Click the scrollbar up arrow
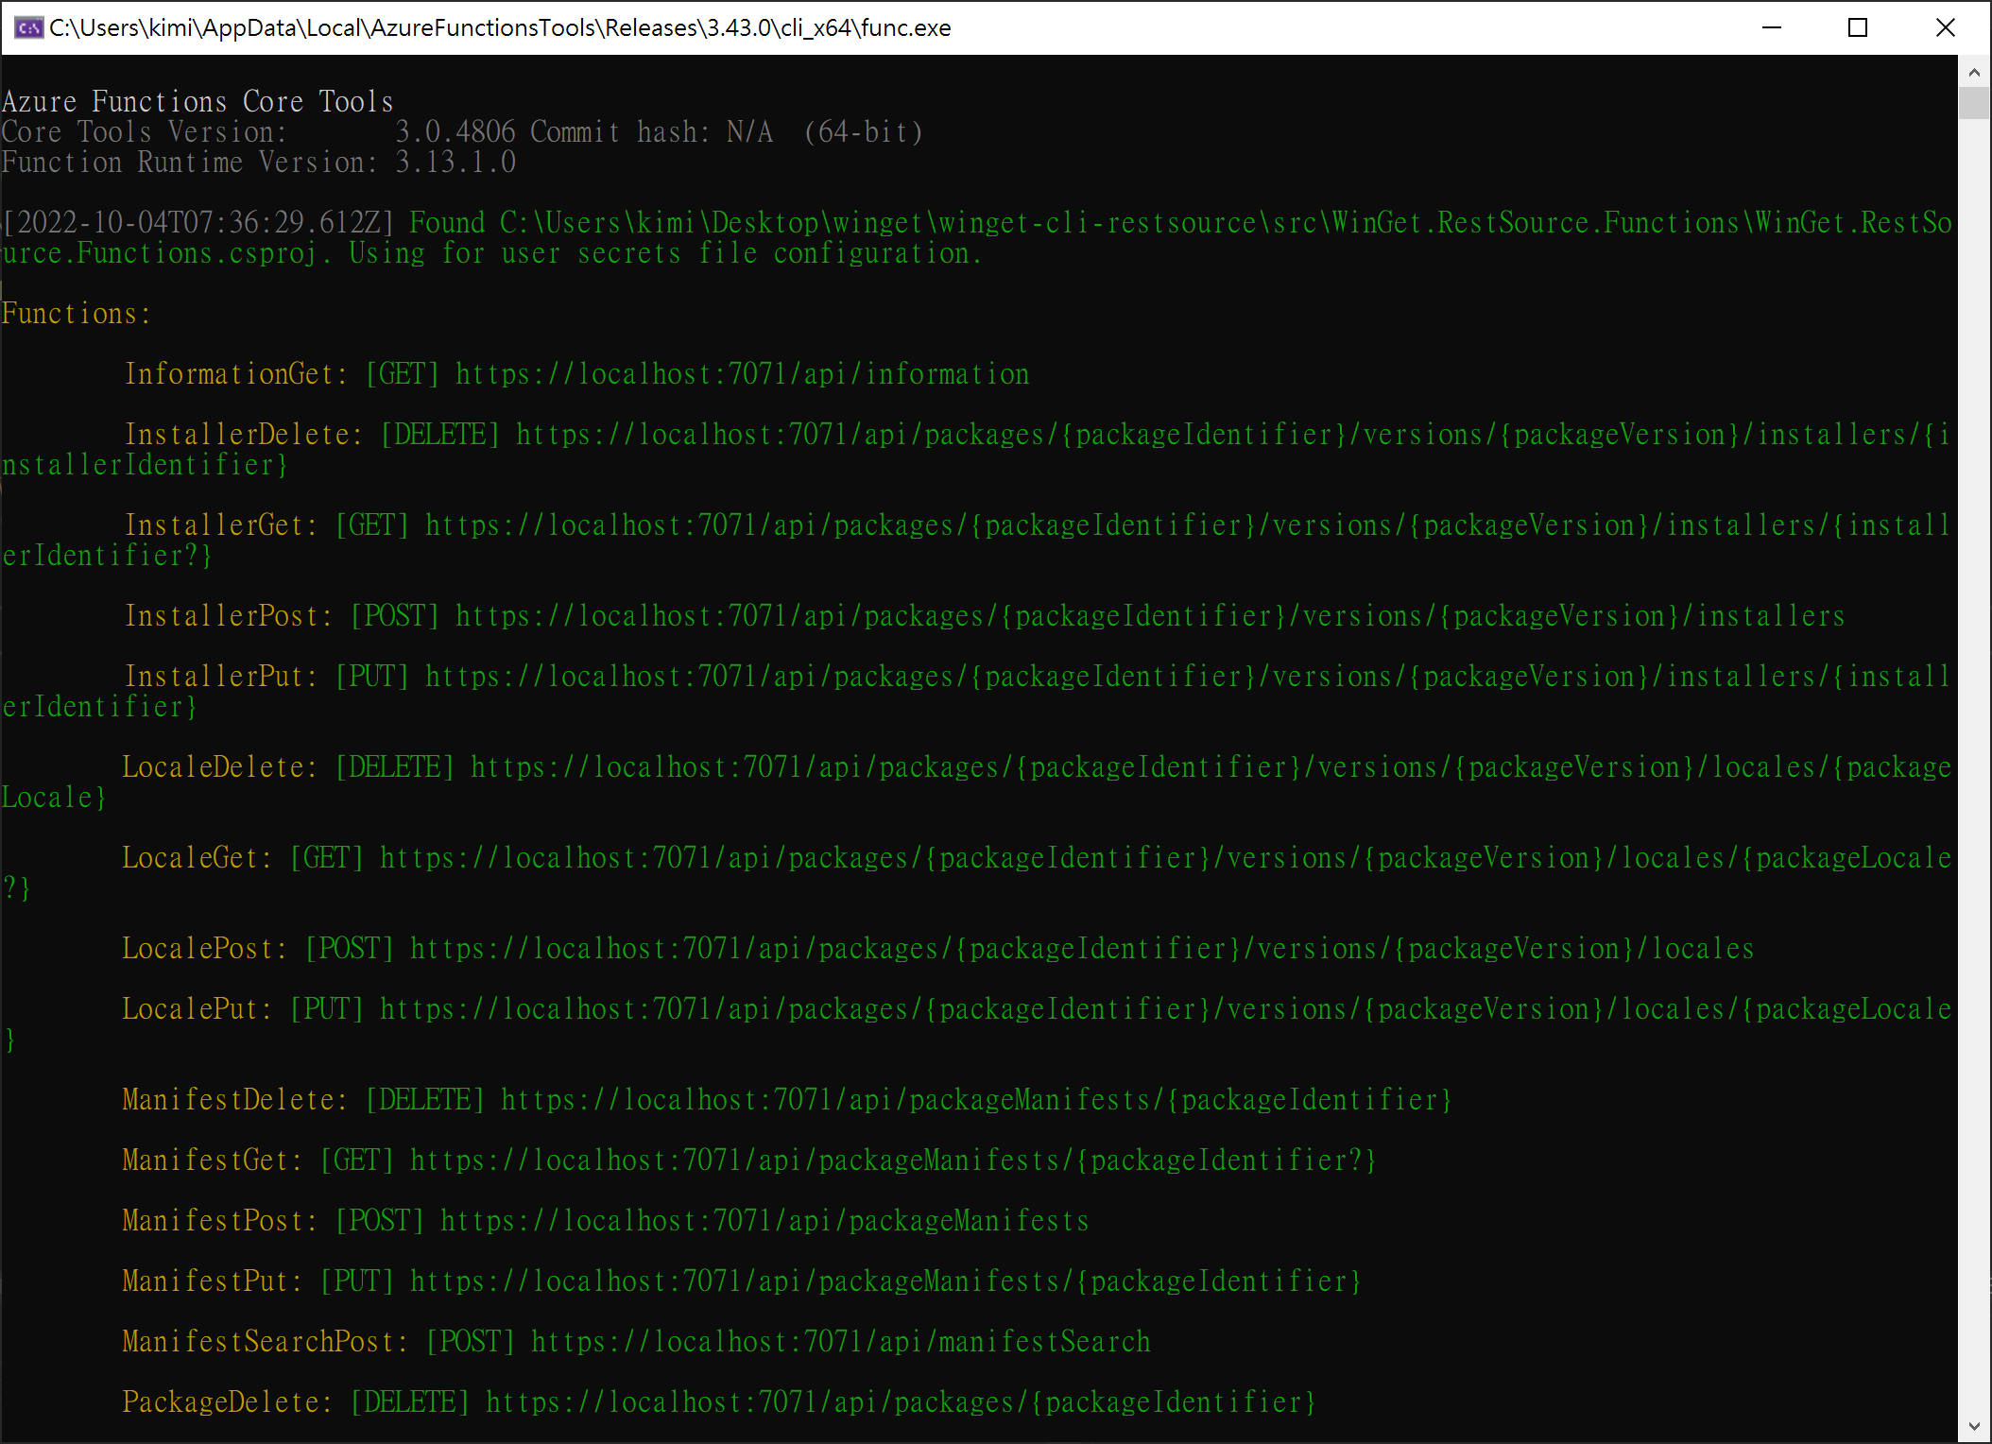1992x1444 pixels. 1973,72
